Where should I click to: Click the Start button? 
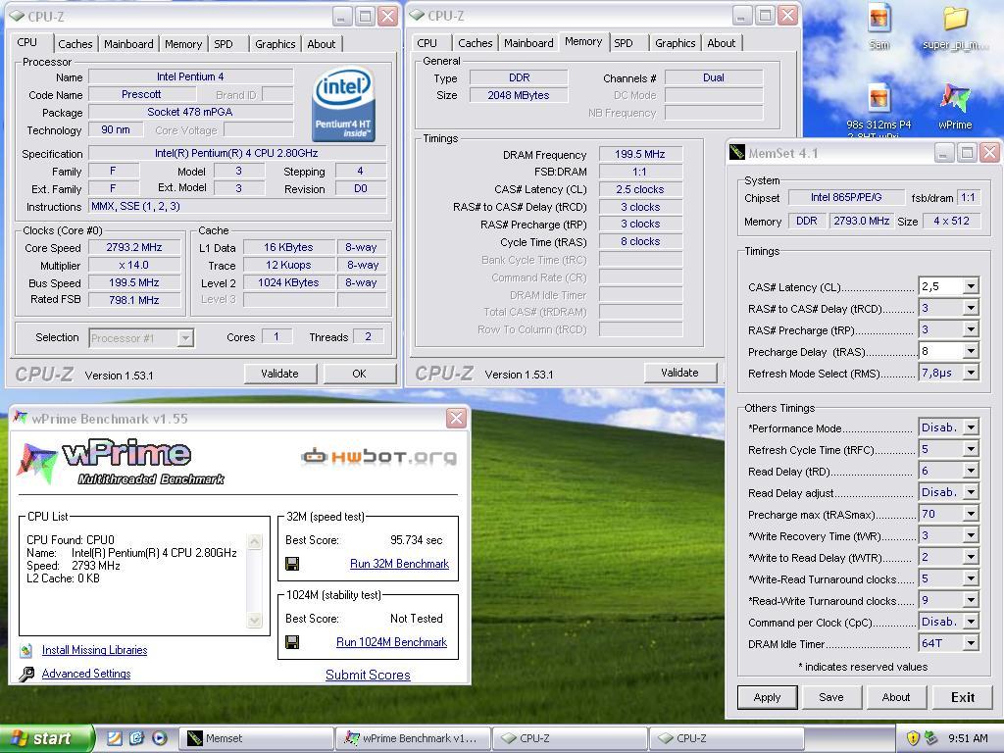coord(47,738)
